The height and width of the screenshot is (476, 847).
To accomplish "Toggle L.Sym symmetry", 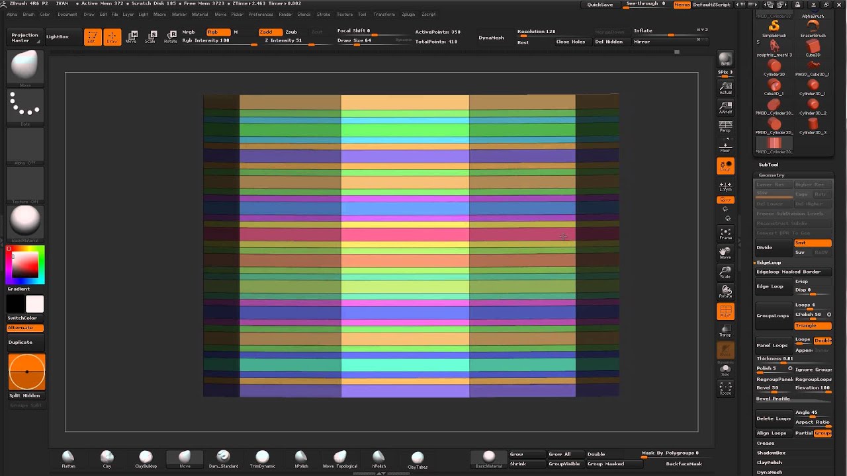I will (725, 186).
